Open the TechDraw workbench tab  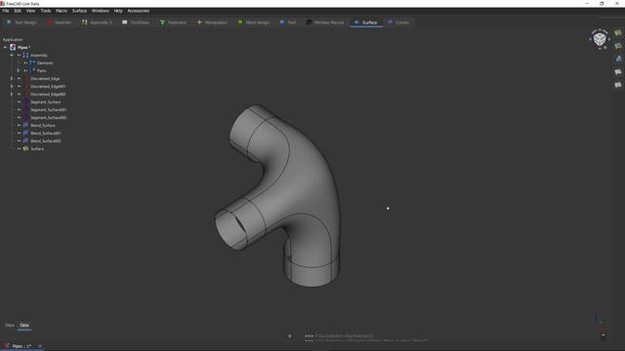(x=136, y=22)
